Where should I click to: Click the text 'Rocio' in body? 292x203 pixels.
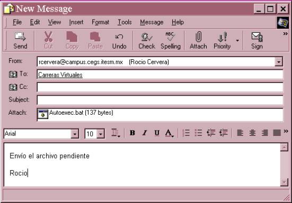(x=19, y=173)
